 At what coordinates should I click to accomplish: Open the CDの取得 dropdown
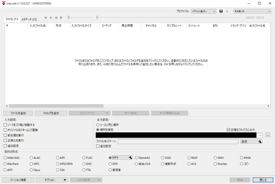[x=86, y=180]
